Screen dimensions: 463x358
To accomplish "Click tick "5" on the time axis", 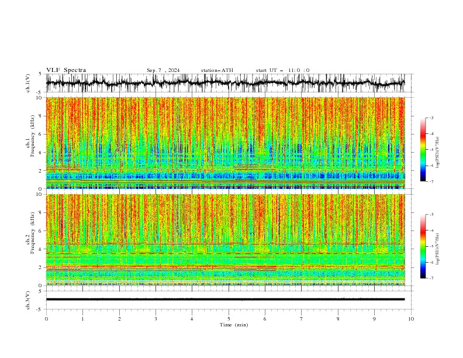I will pos(229,319).
